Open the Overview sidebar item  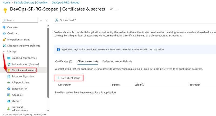pyautogui.click(x=12, y=27)
